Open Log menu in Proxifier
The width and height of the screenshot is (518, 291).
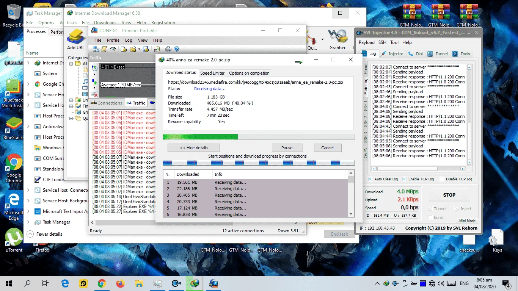point(129,40)
